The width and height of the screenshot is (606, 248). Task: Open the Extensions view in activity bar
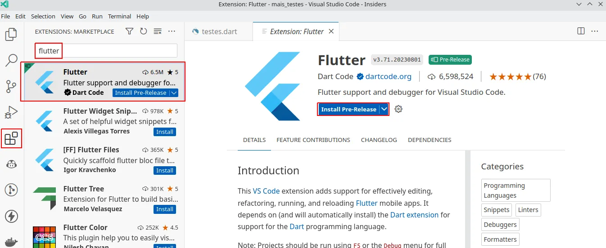click(x=11, y=138)
